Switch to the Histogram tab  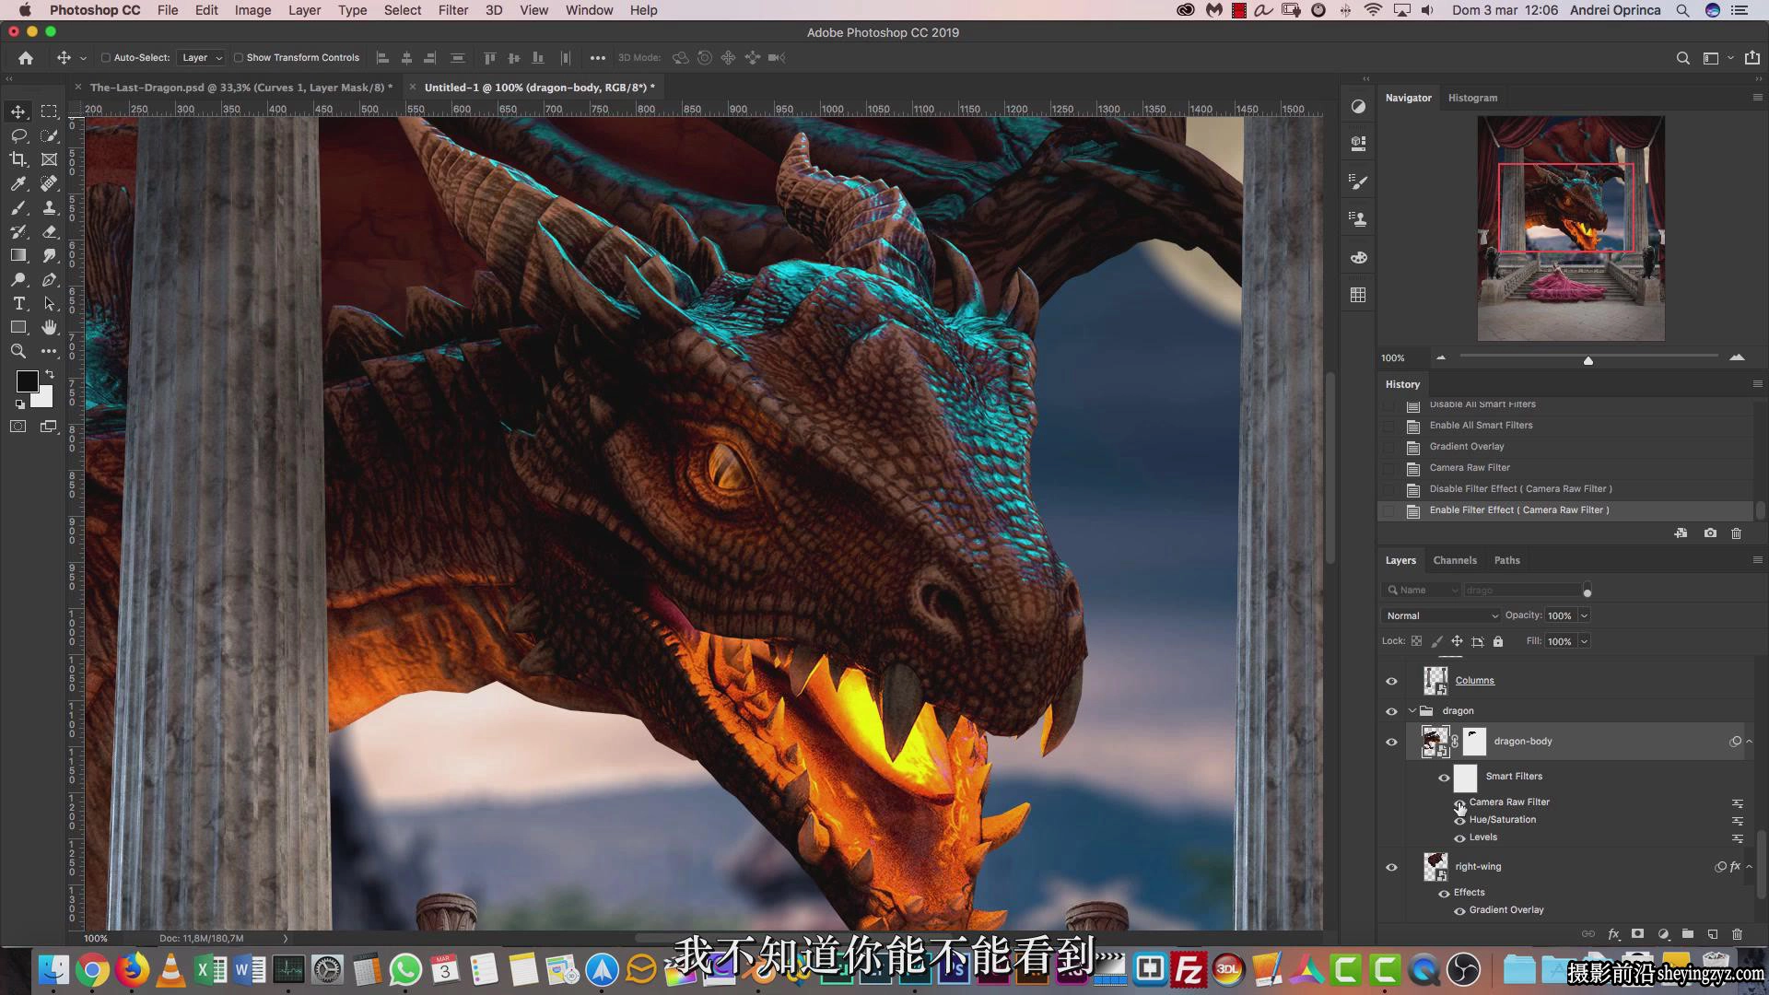point(1472,98)
